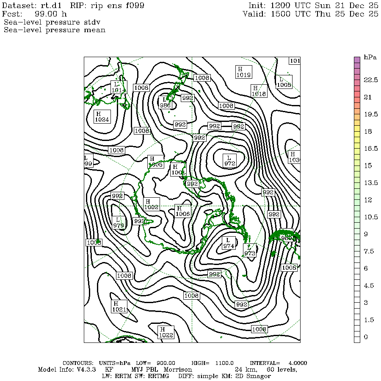
Task: Click the L 986 low pressure label
Action: [x=165, y=103]
